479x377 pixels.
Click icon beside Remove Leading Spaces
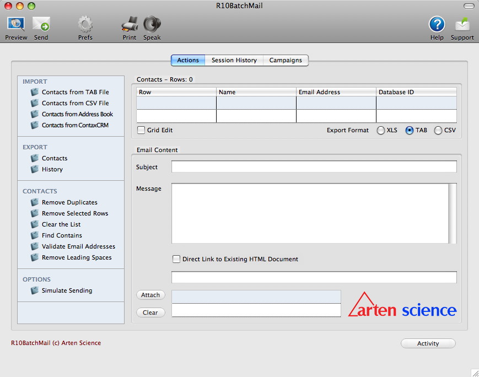point(35,257)
